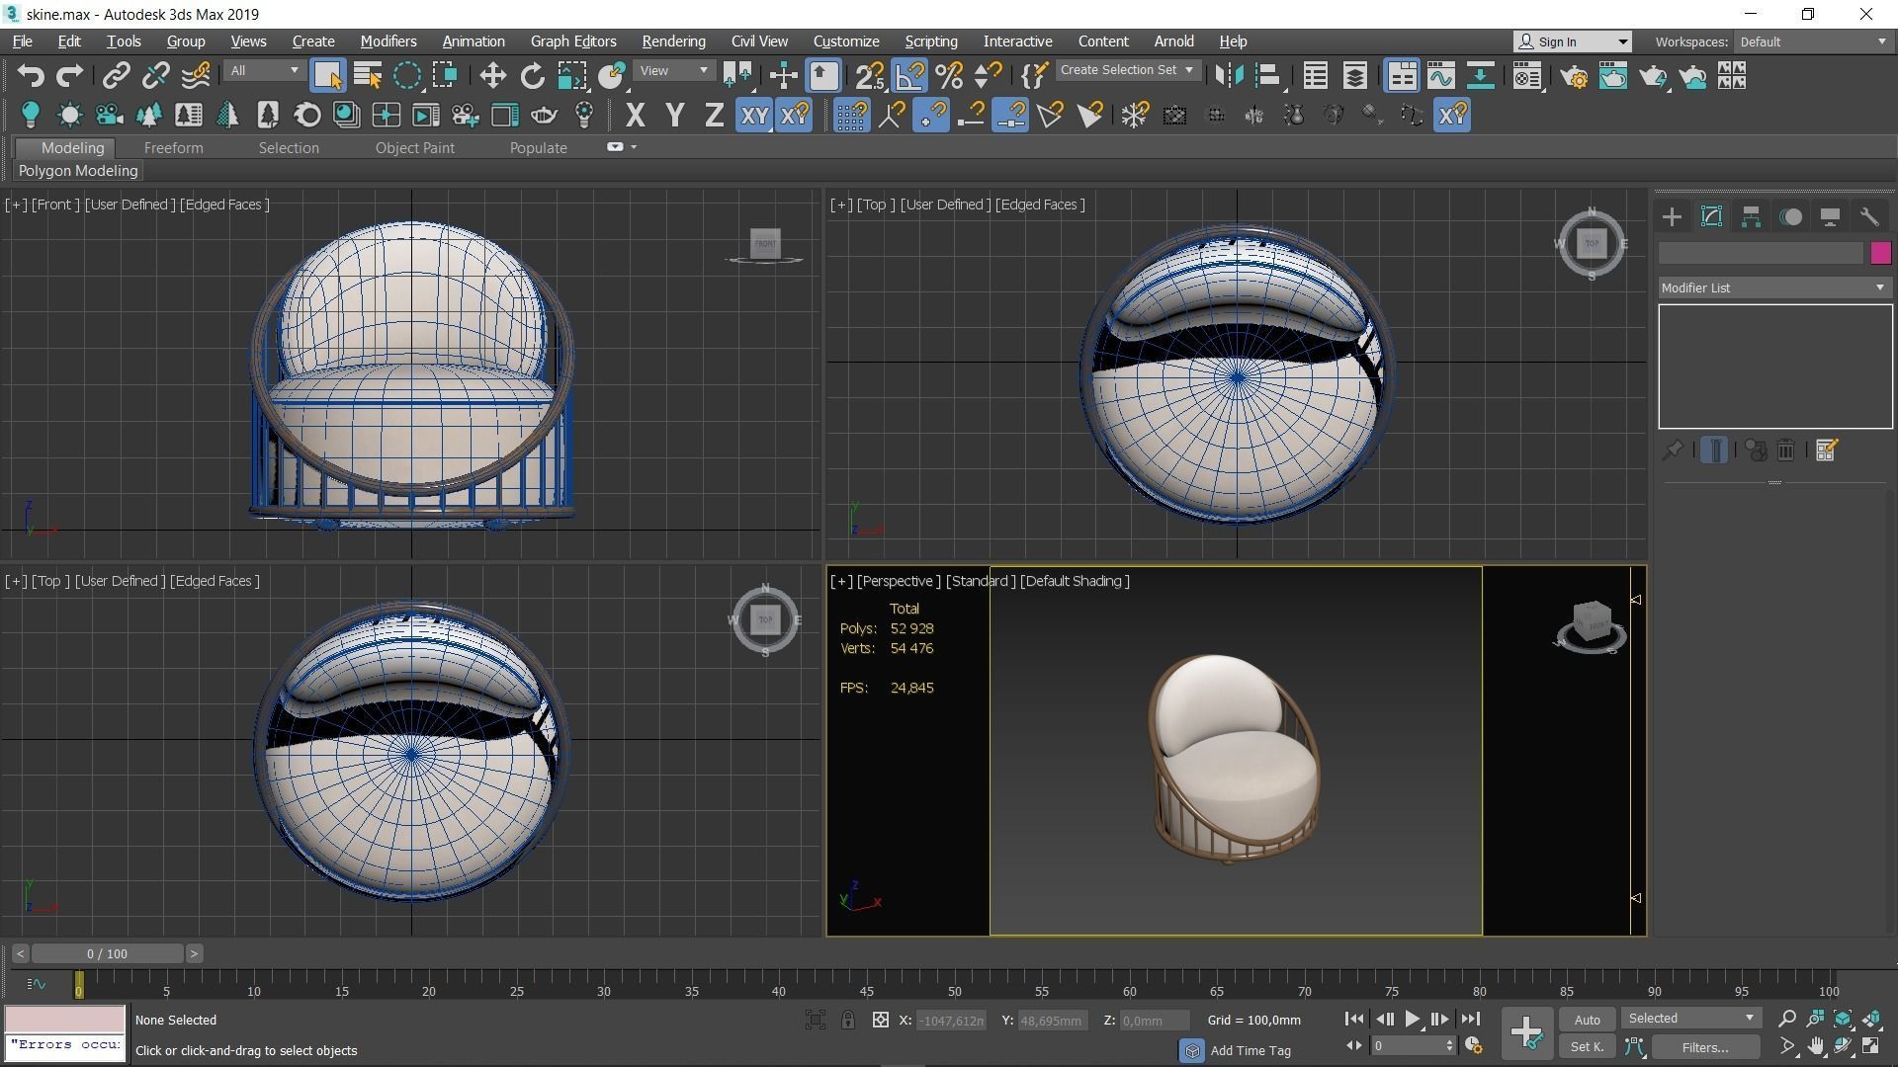This screenshot has width=1898, height=1067.
Task: Open the selection filter All dropdown
Action: pyautogui.click(x=263, y=71)
